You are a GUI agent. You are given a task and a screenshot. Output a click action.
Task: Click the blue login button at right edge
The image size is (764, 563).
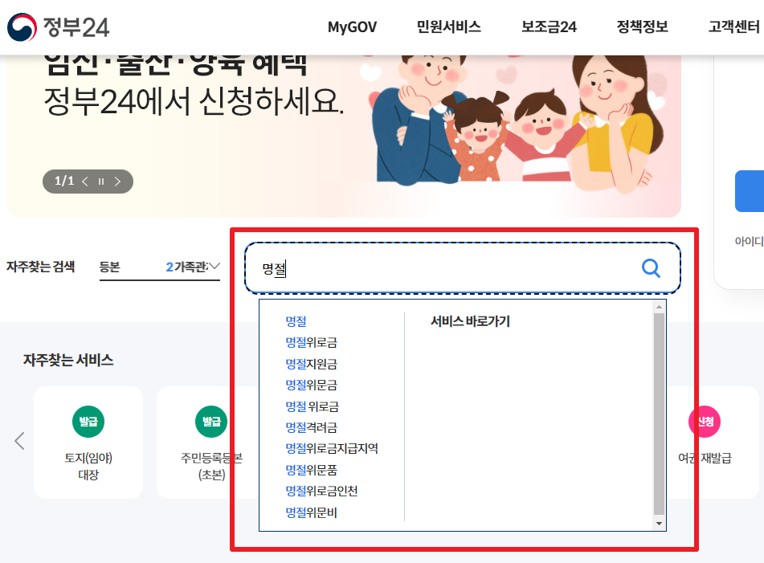[x=750, y=191]
